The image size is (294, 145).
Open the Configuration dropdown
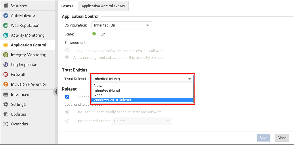click(x=121, y=25)
